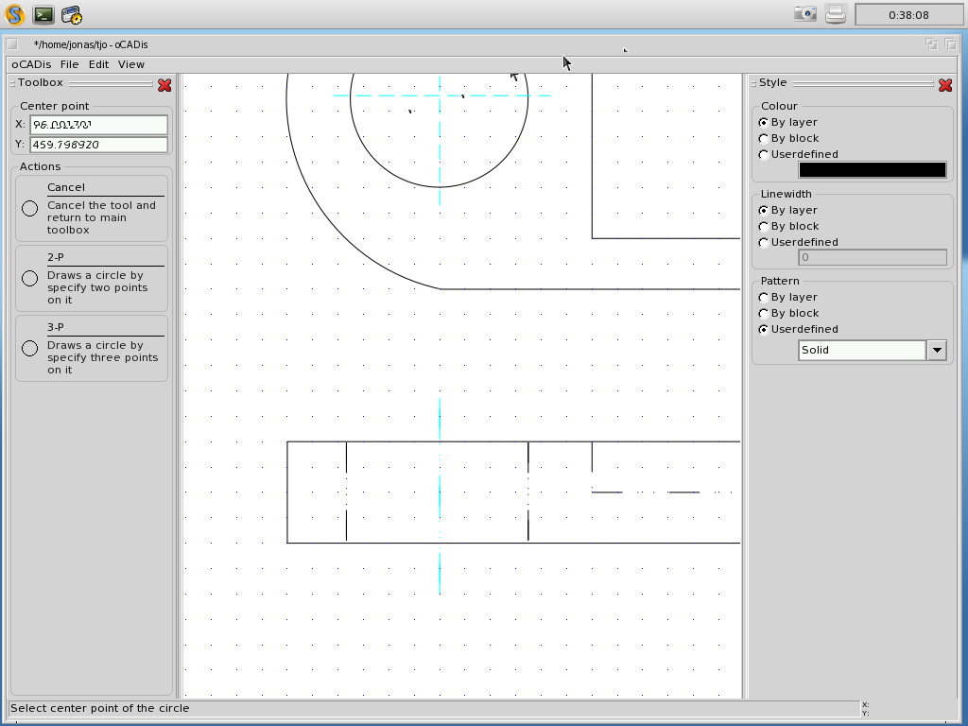The height and width of the screenshot is (726, 968).
Task: Select Colour By block radio button
Action: click(764, 138)
